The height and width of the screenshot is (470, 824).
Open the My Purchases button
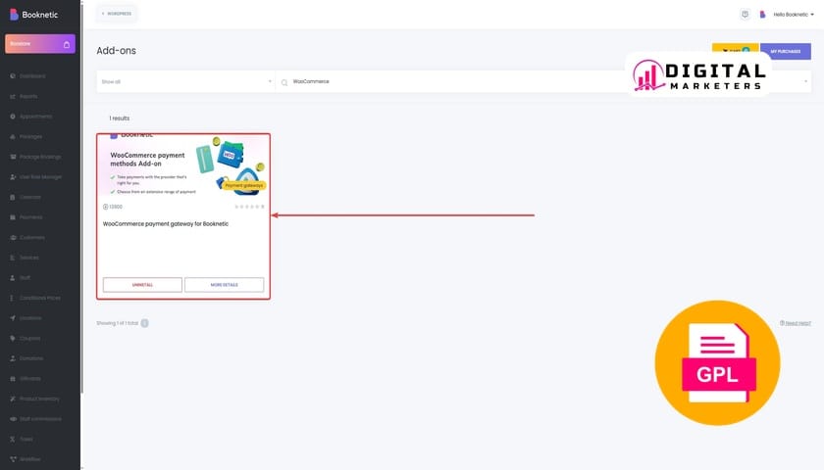coord(785,51)
